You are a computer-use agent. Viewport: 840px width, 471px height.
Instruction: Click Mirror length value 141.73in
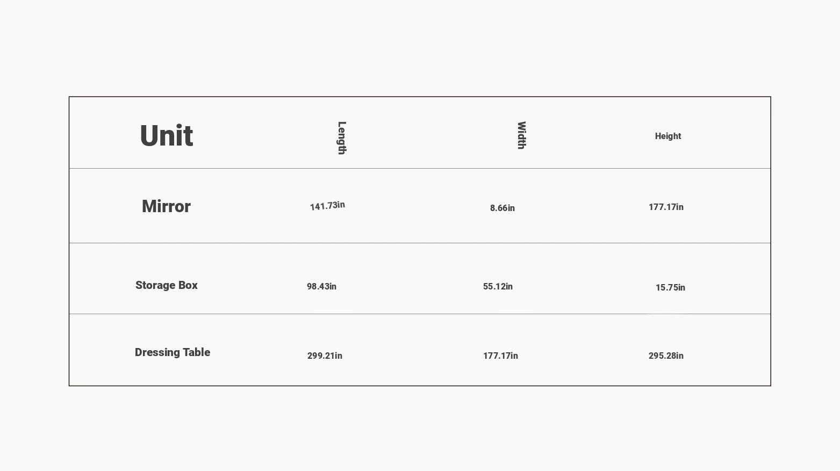click(x=327, y=206)
